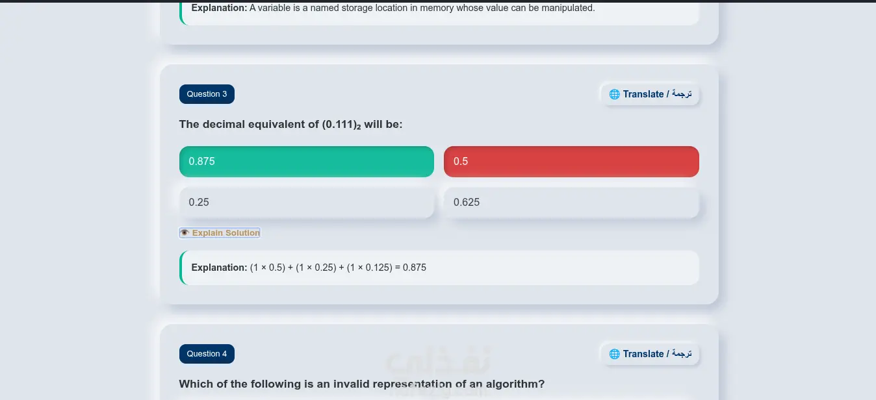This screenshot has width=876, height=400.
Task: Choose the 0.25 answer option
Action: (307, 203)
